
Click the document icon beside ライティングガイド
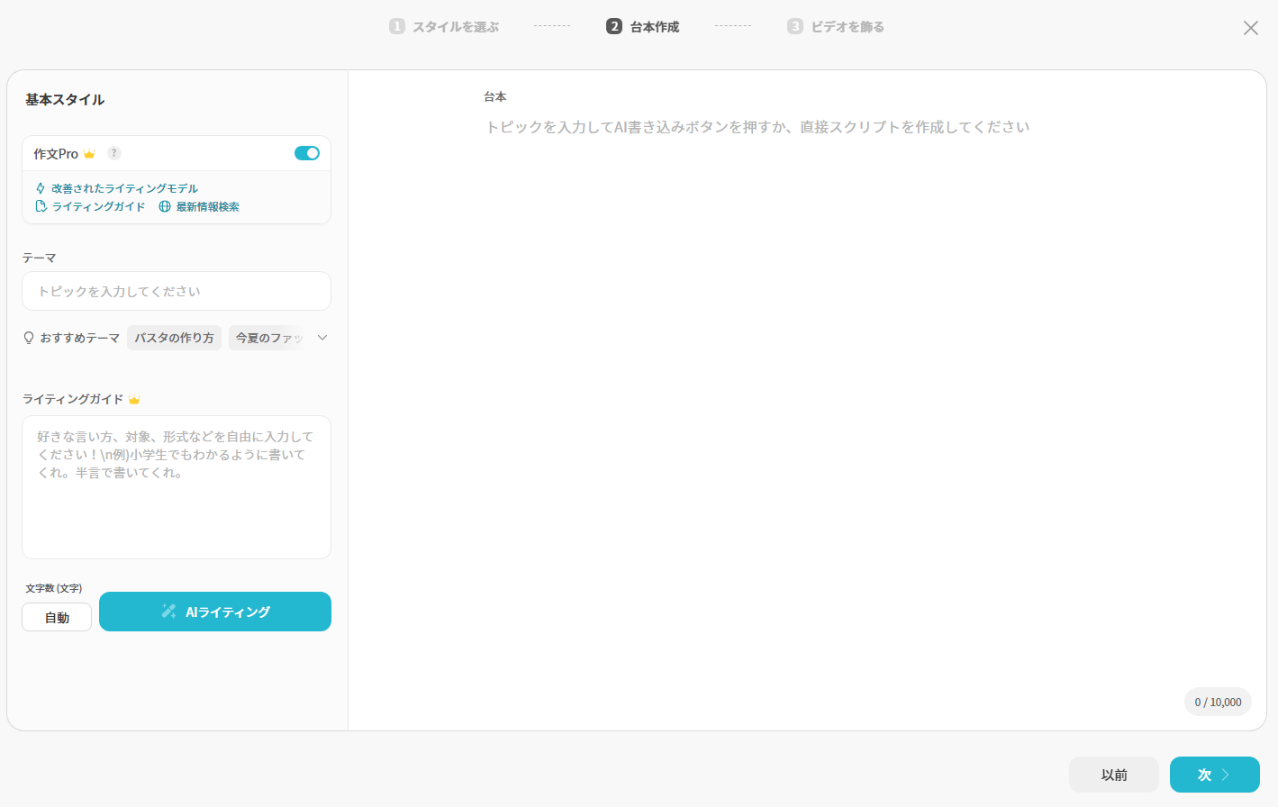(x=41, y=206)
